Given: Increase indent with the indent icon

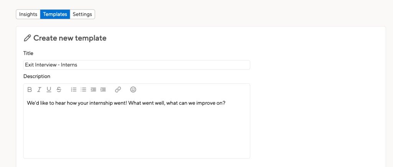Looking at the screenshot, I should (x=103, y=89).
